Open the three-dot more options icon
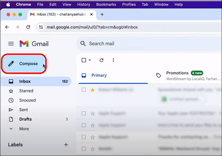222x156 pixels. pyautogui.click(x=113, y=60)
